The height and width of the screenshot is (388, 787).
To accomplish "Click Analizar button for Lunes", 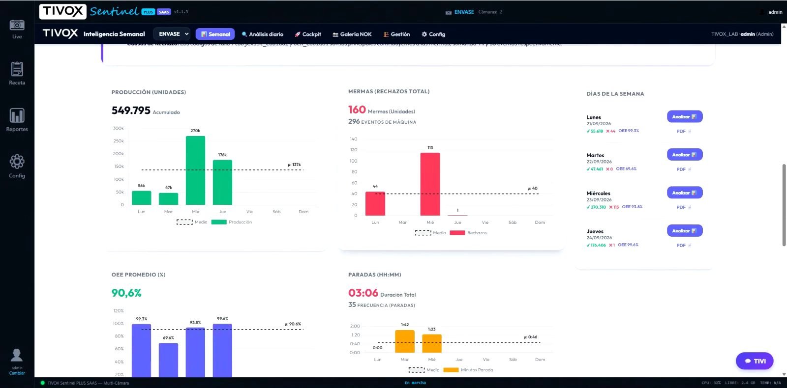I will click(685, 116).
